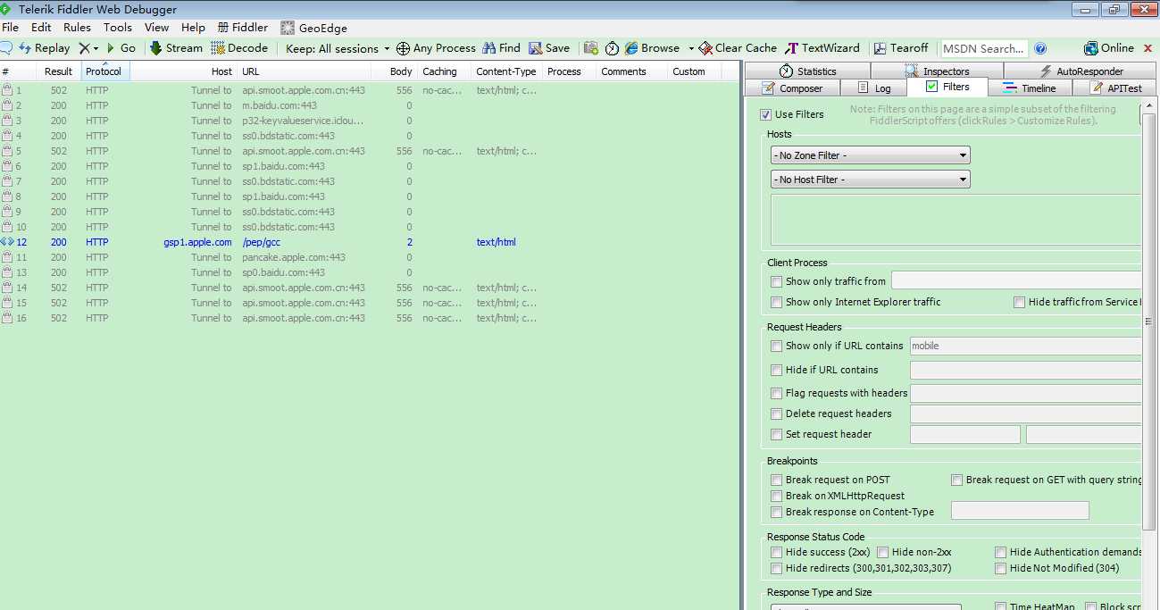Select session with m.baidu.com:443
The image size is (1160, 610).
370,105
